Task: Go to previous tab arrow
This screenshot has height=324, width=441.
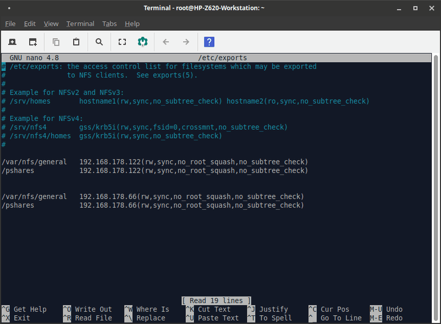Action: [x=166, y=42]
